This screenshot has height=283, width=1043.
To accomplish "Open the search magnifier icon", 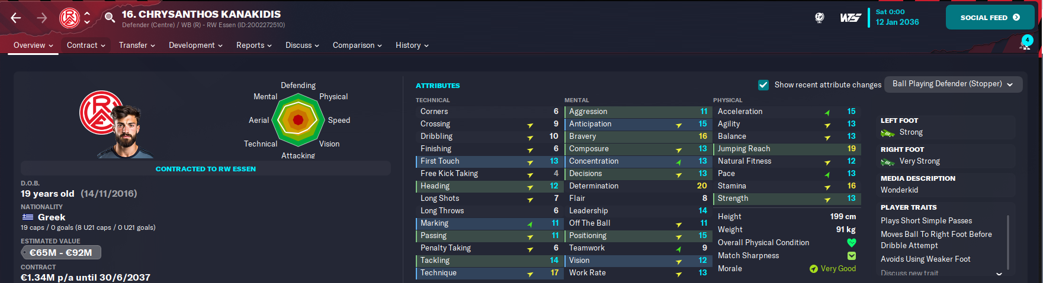I will pos(110,18).
